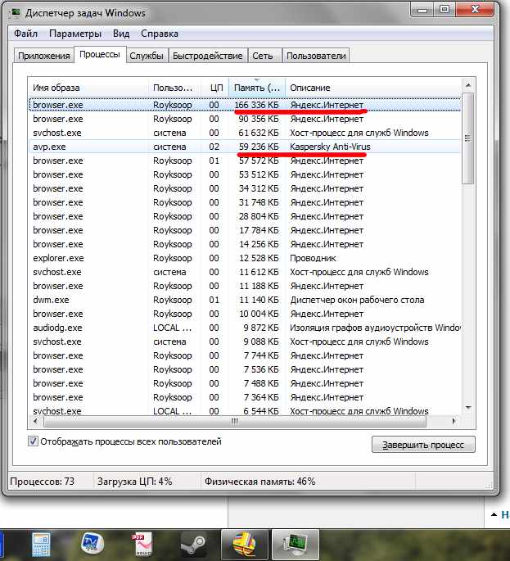
Task: Select the avp.exe Kaspersky Anti-Virus row
Action: 245,147
